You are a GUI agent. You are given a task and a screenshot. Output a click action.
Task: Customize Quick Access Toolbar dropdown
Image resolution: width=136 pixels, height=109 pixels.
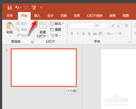[41, 7]
